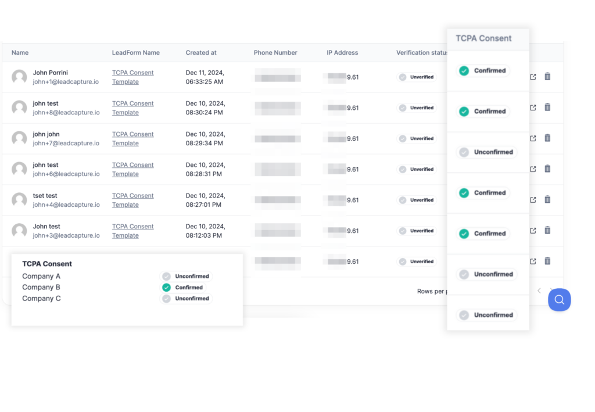Image resolution: width=595 pixels, height=412 pixels.
Task: Toggle Company A Unconfirmed consent badge
Action: pyautogui.click(x=186, y=277)
